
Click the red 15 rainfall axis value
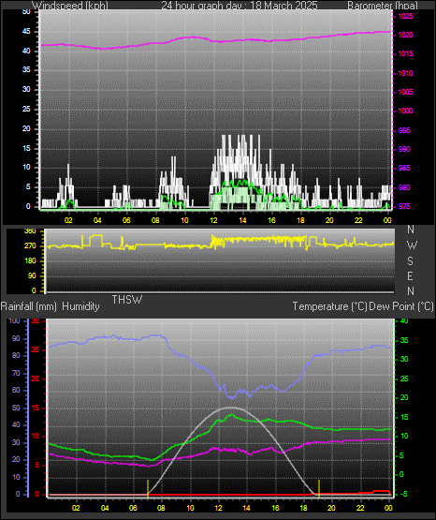click(36, 408)
